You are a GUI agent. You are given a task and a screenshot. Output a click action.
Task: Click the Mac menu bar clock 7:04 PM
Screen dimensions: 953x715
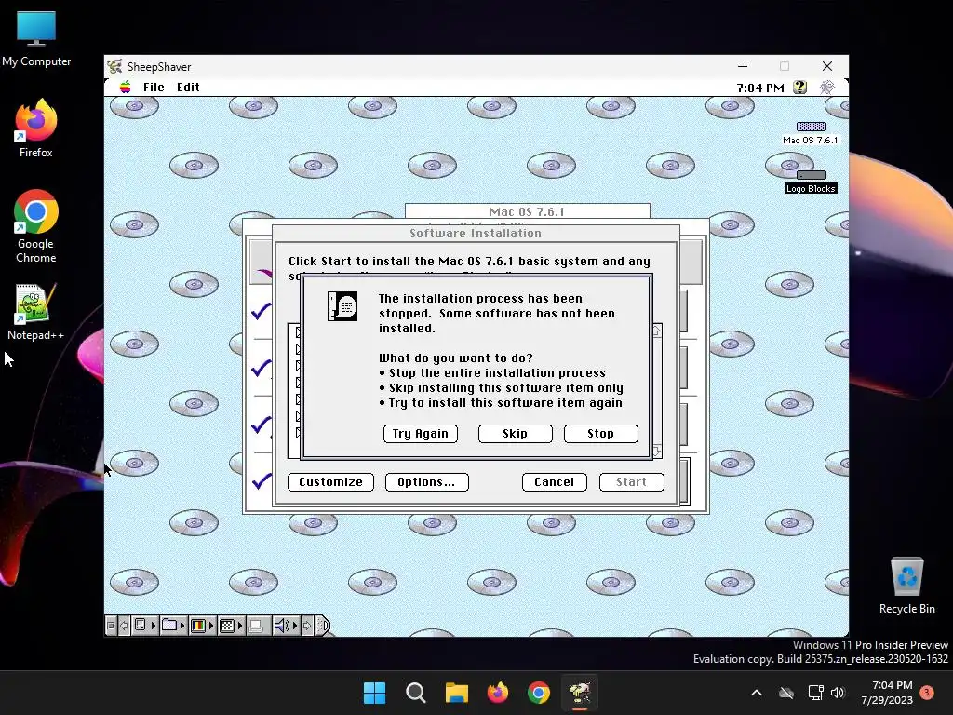point(760,88)
